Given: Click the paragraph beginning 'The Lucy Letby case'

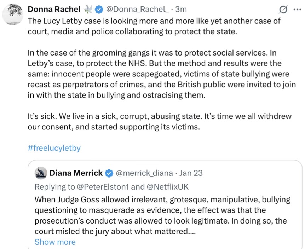Looking at the screenshot, I should click(154, 26).
